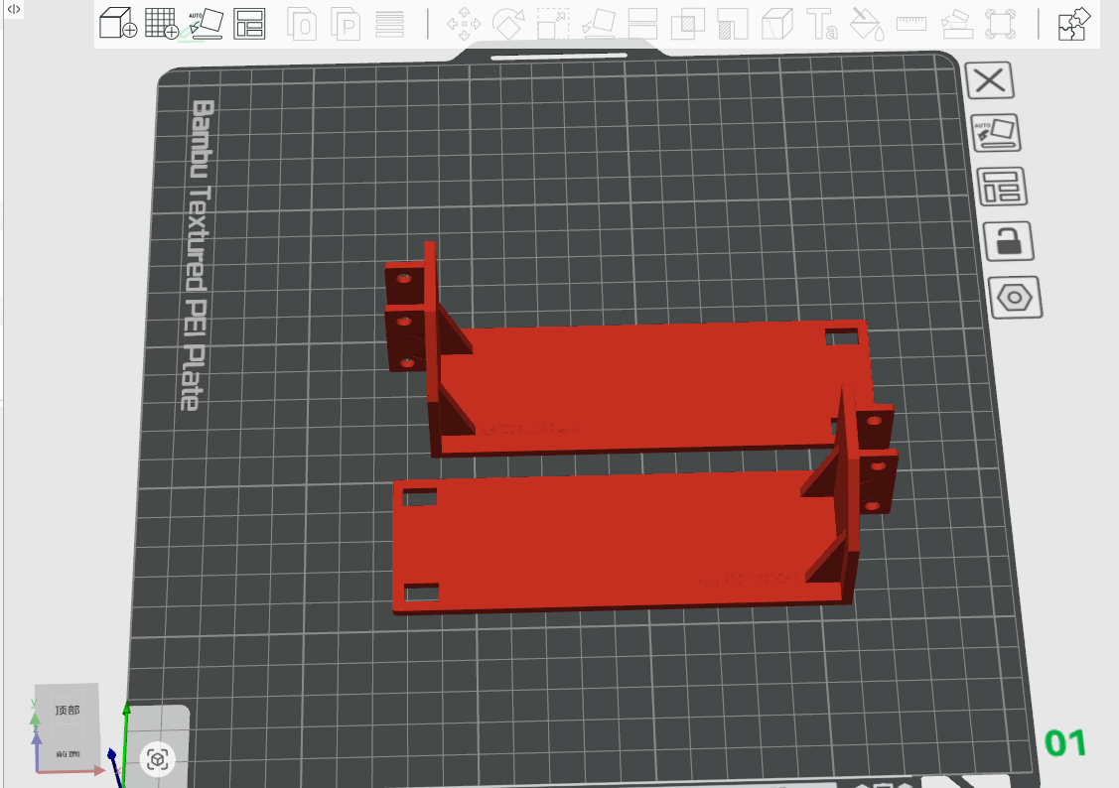This screenshot has height=788, width=1119.
Task: Select the Color painting bucket tool
Action: (866, 23)
